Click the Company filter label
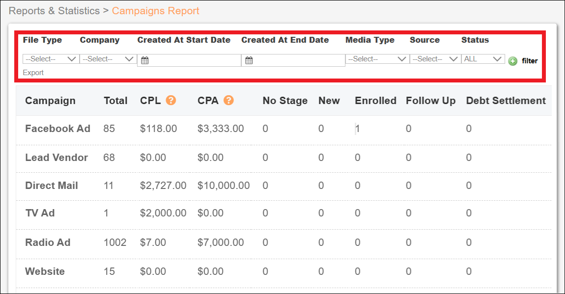Image resolution: width=565 pixels, height=294 pixels. (99, 40)
